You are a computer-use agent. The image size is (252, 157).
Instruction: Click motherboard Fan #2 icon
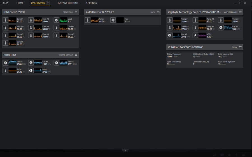(x=170, y=35)
